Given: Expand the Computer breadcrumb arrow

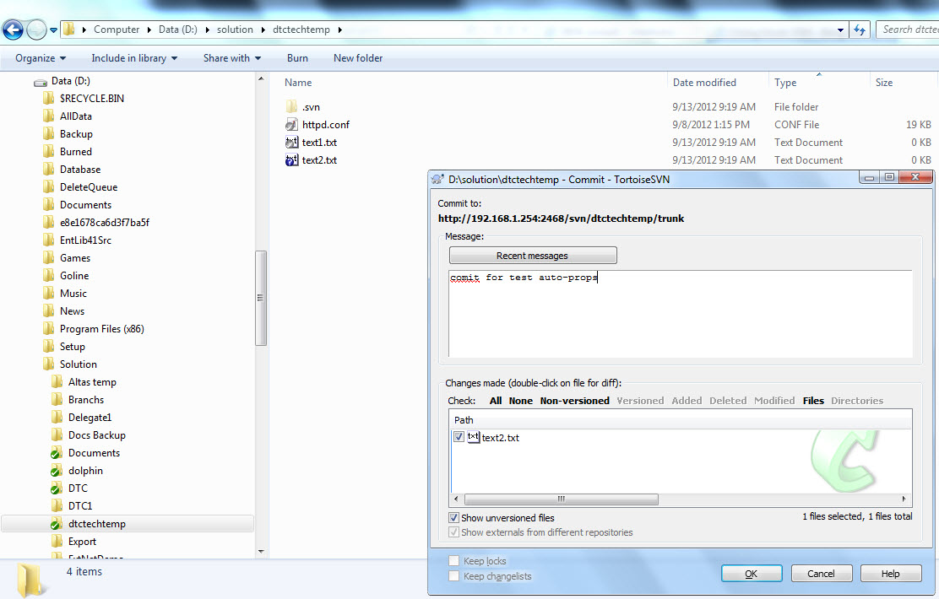Looking at the screenshot, I should (x=149, y=30).
